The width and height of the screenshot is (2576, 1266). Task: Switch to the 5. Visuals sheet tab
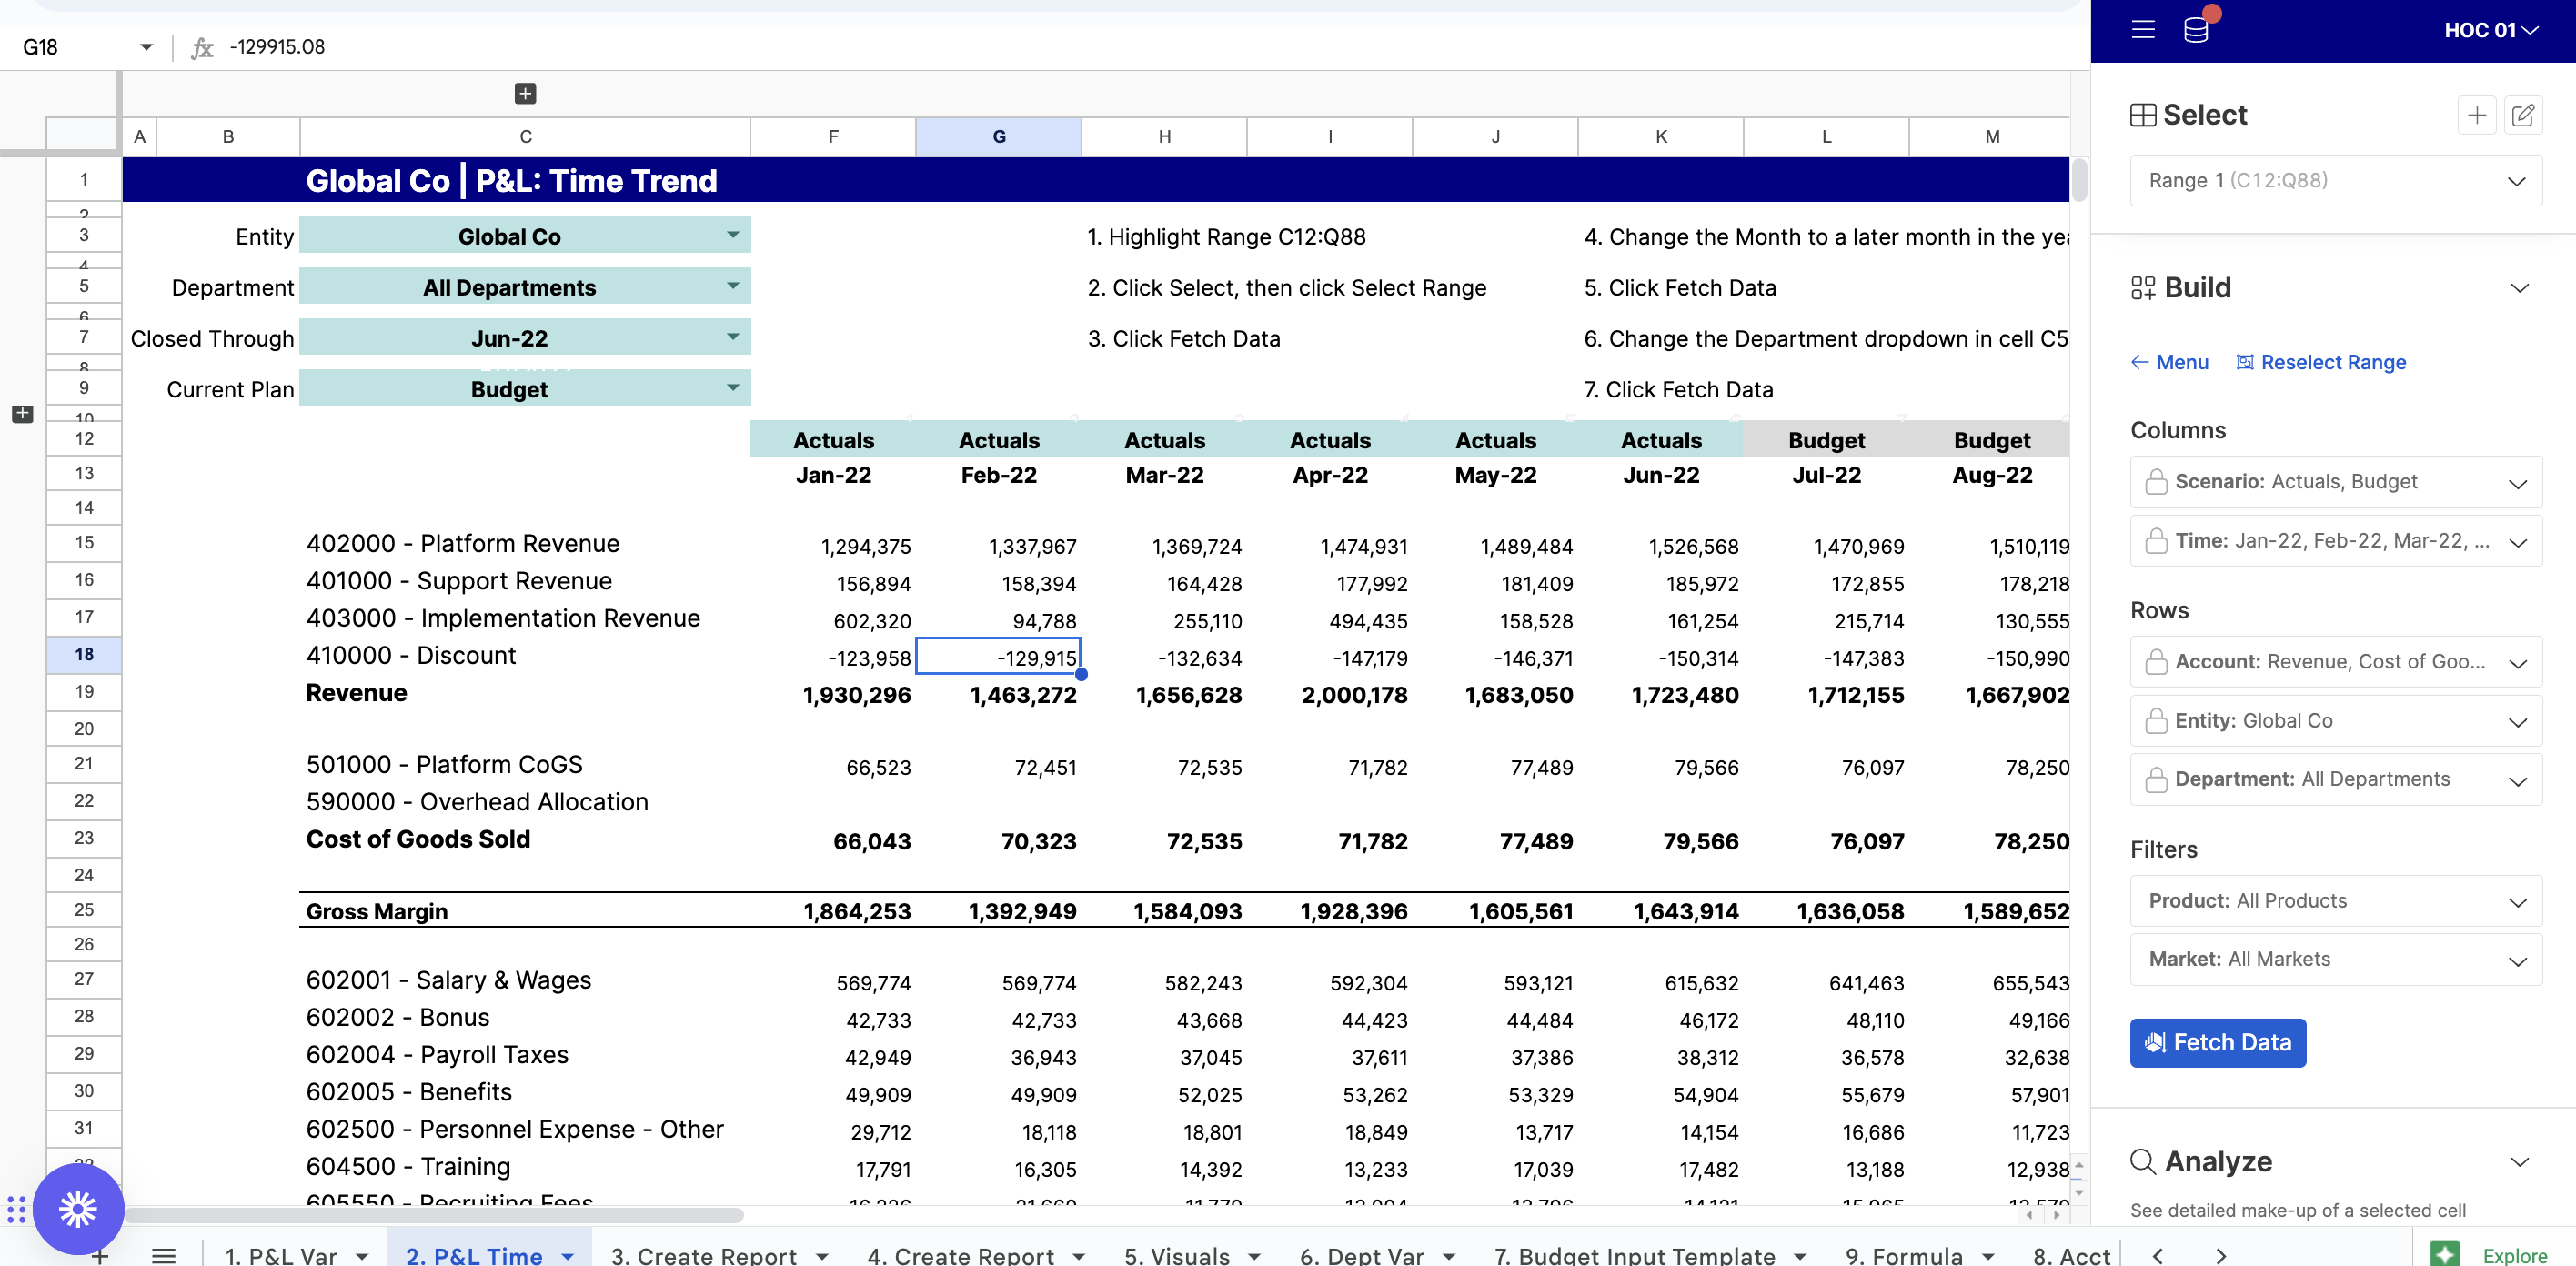[1176, 1255]
